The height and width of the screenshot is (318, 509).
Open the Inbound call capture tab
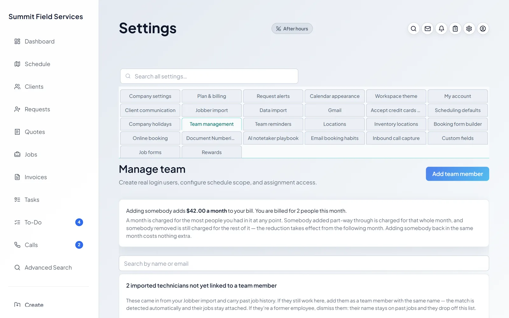(x=396, y=138)
